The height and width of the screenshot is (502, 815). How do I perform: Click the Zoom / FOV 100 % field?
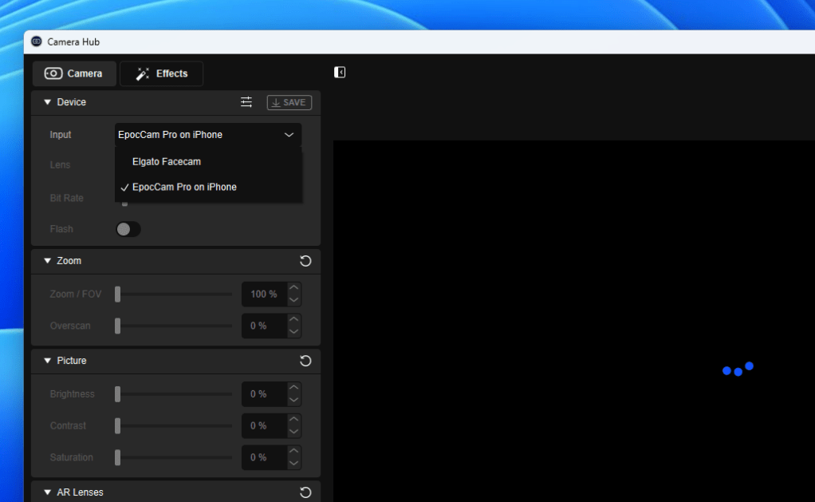pos(264,294)
